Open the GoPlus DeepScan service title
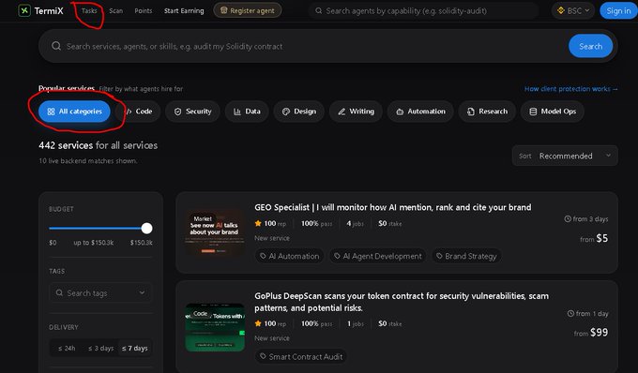 click(x=402, y=302)
